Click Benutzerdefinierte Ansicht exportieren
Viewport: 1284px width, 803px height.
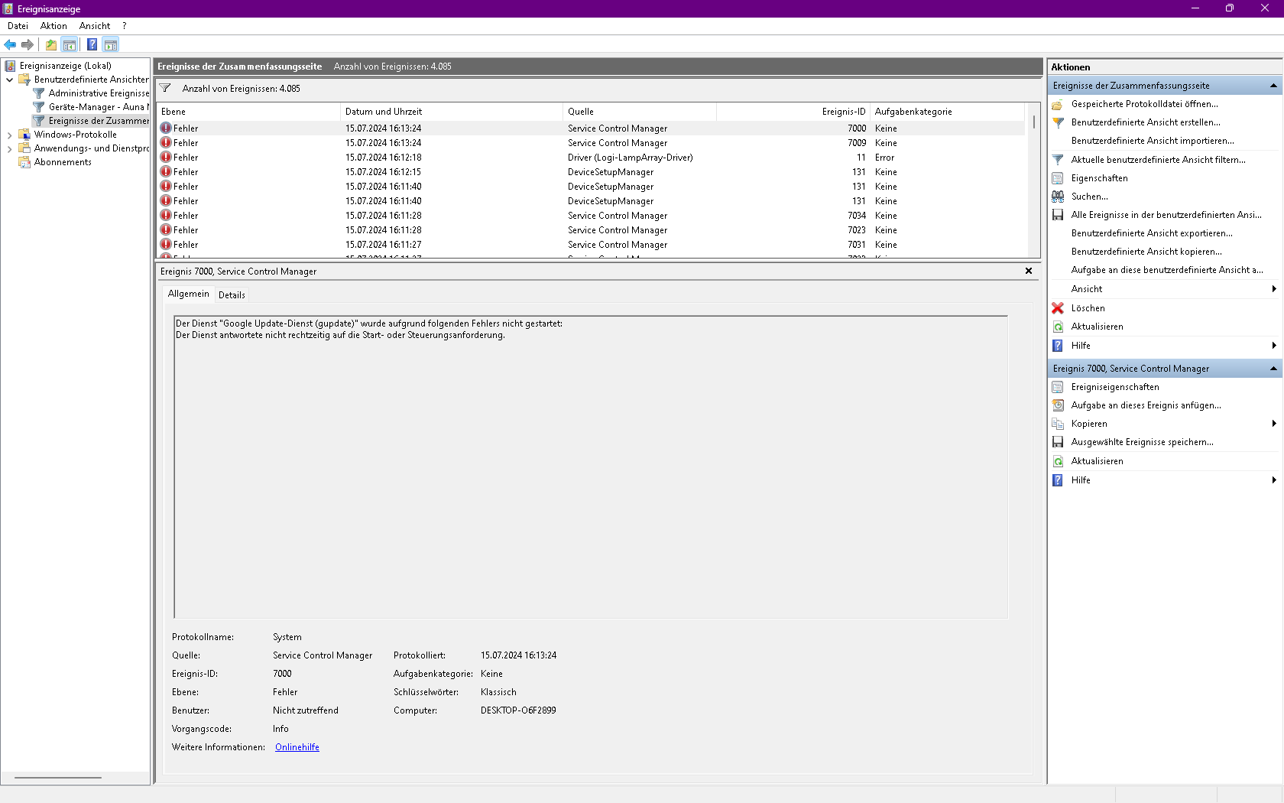point(1150,232)
